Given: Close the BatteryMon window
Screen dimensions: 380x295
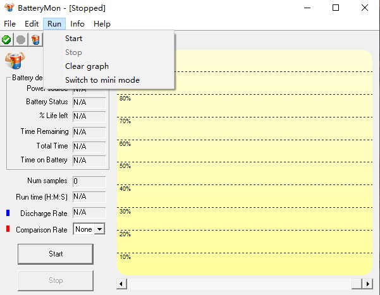Looking at the screenshot, I should 365,8.
